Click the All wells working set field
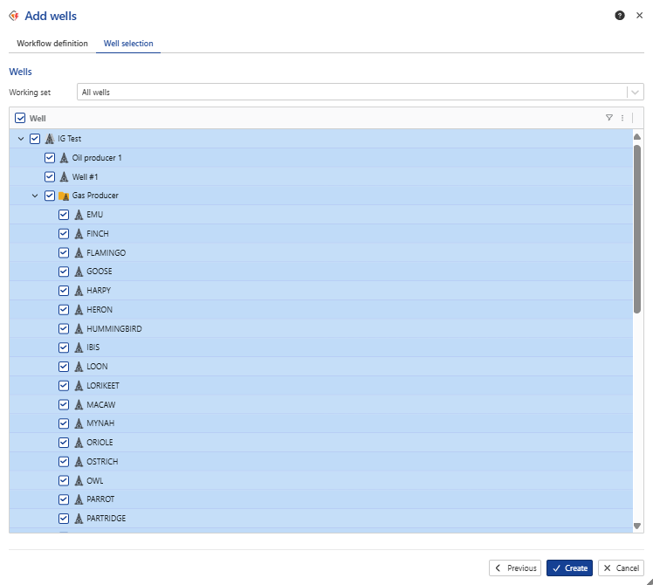The image size is (653, 585). [x=361, y=92]
